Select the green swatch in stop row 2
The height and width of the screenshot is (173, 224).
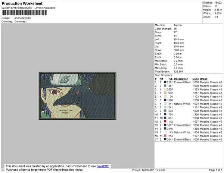[165, 86]
